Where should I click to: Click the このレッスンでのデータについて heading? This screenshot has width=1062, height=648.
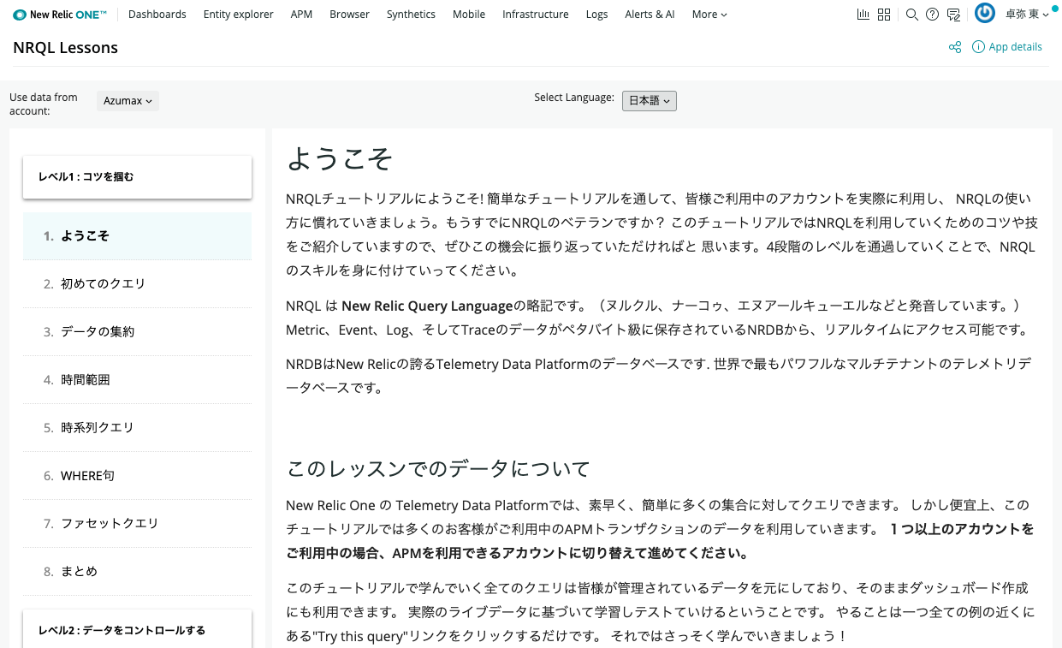coord(438,469)
